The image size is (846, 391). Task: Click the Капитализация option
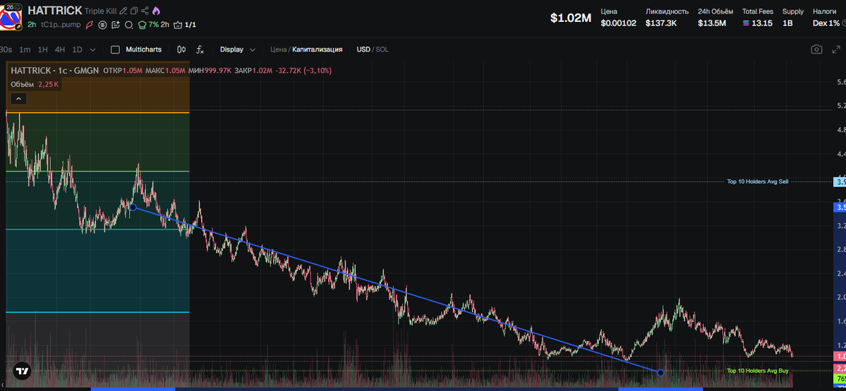[317, 49]
